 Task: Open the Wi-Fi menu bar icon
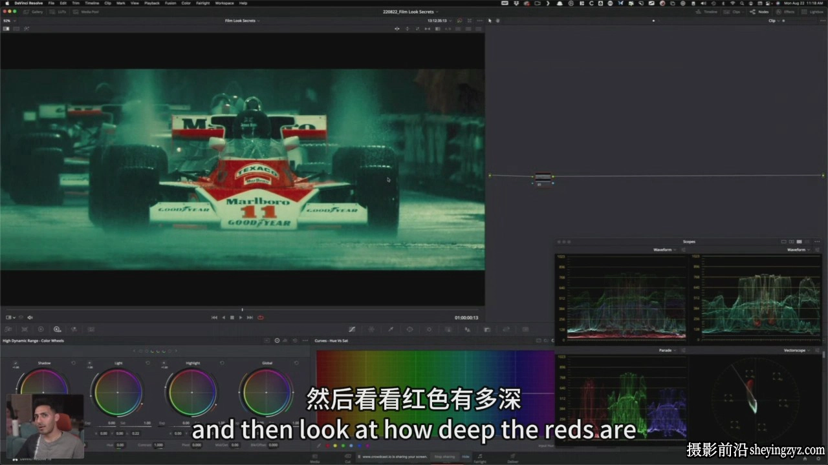(x=732, y=3)
